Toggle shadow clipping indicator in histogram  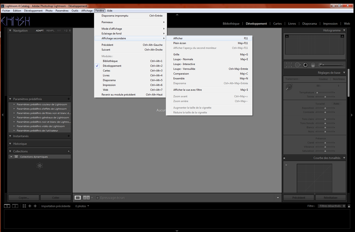point(287,36)
